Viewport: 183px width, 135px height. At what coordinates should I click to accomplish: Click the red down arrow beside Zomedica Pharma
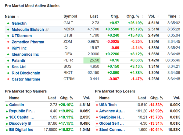click(x=8, y=42)
